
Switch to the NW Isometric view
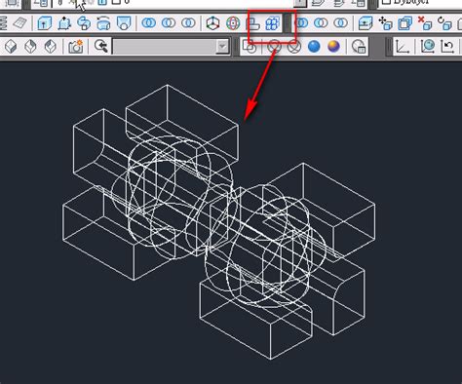pos(51,47)
